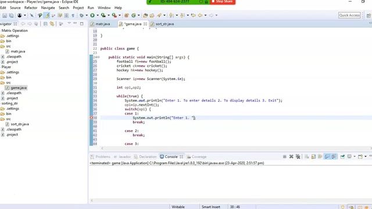
Task: Click Smart Insert in status bar
Action: (x=211, y=207)
